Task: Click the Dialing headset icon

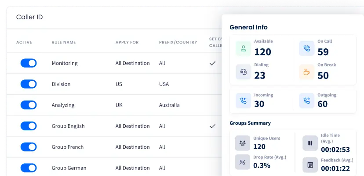Action: tap(243, 72)
